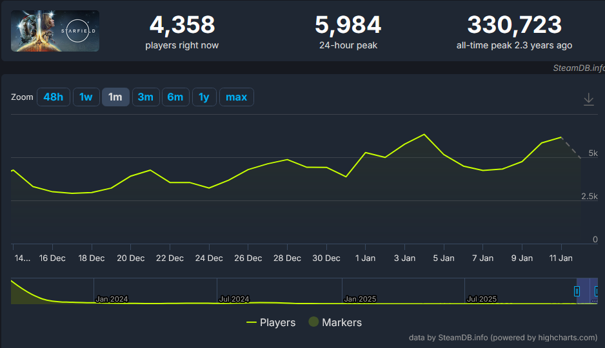Click the 330,723 all-time peak figure
The height and width of the screenshot is (348, 605).
pyautogui.click(x=514, y=24)
